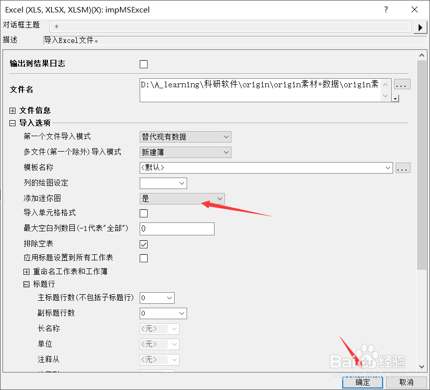Click the dialog vertical scrollbar thumb

click(422, 165)
